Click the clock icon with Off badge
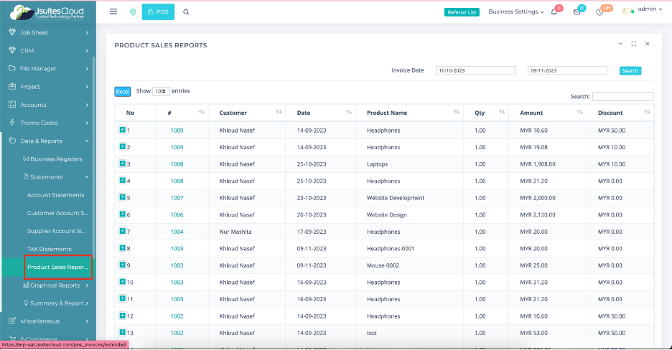This screenshot has height=350, width=672. click(599, 12)
